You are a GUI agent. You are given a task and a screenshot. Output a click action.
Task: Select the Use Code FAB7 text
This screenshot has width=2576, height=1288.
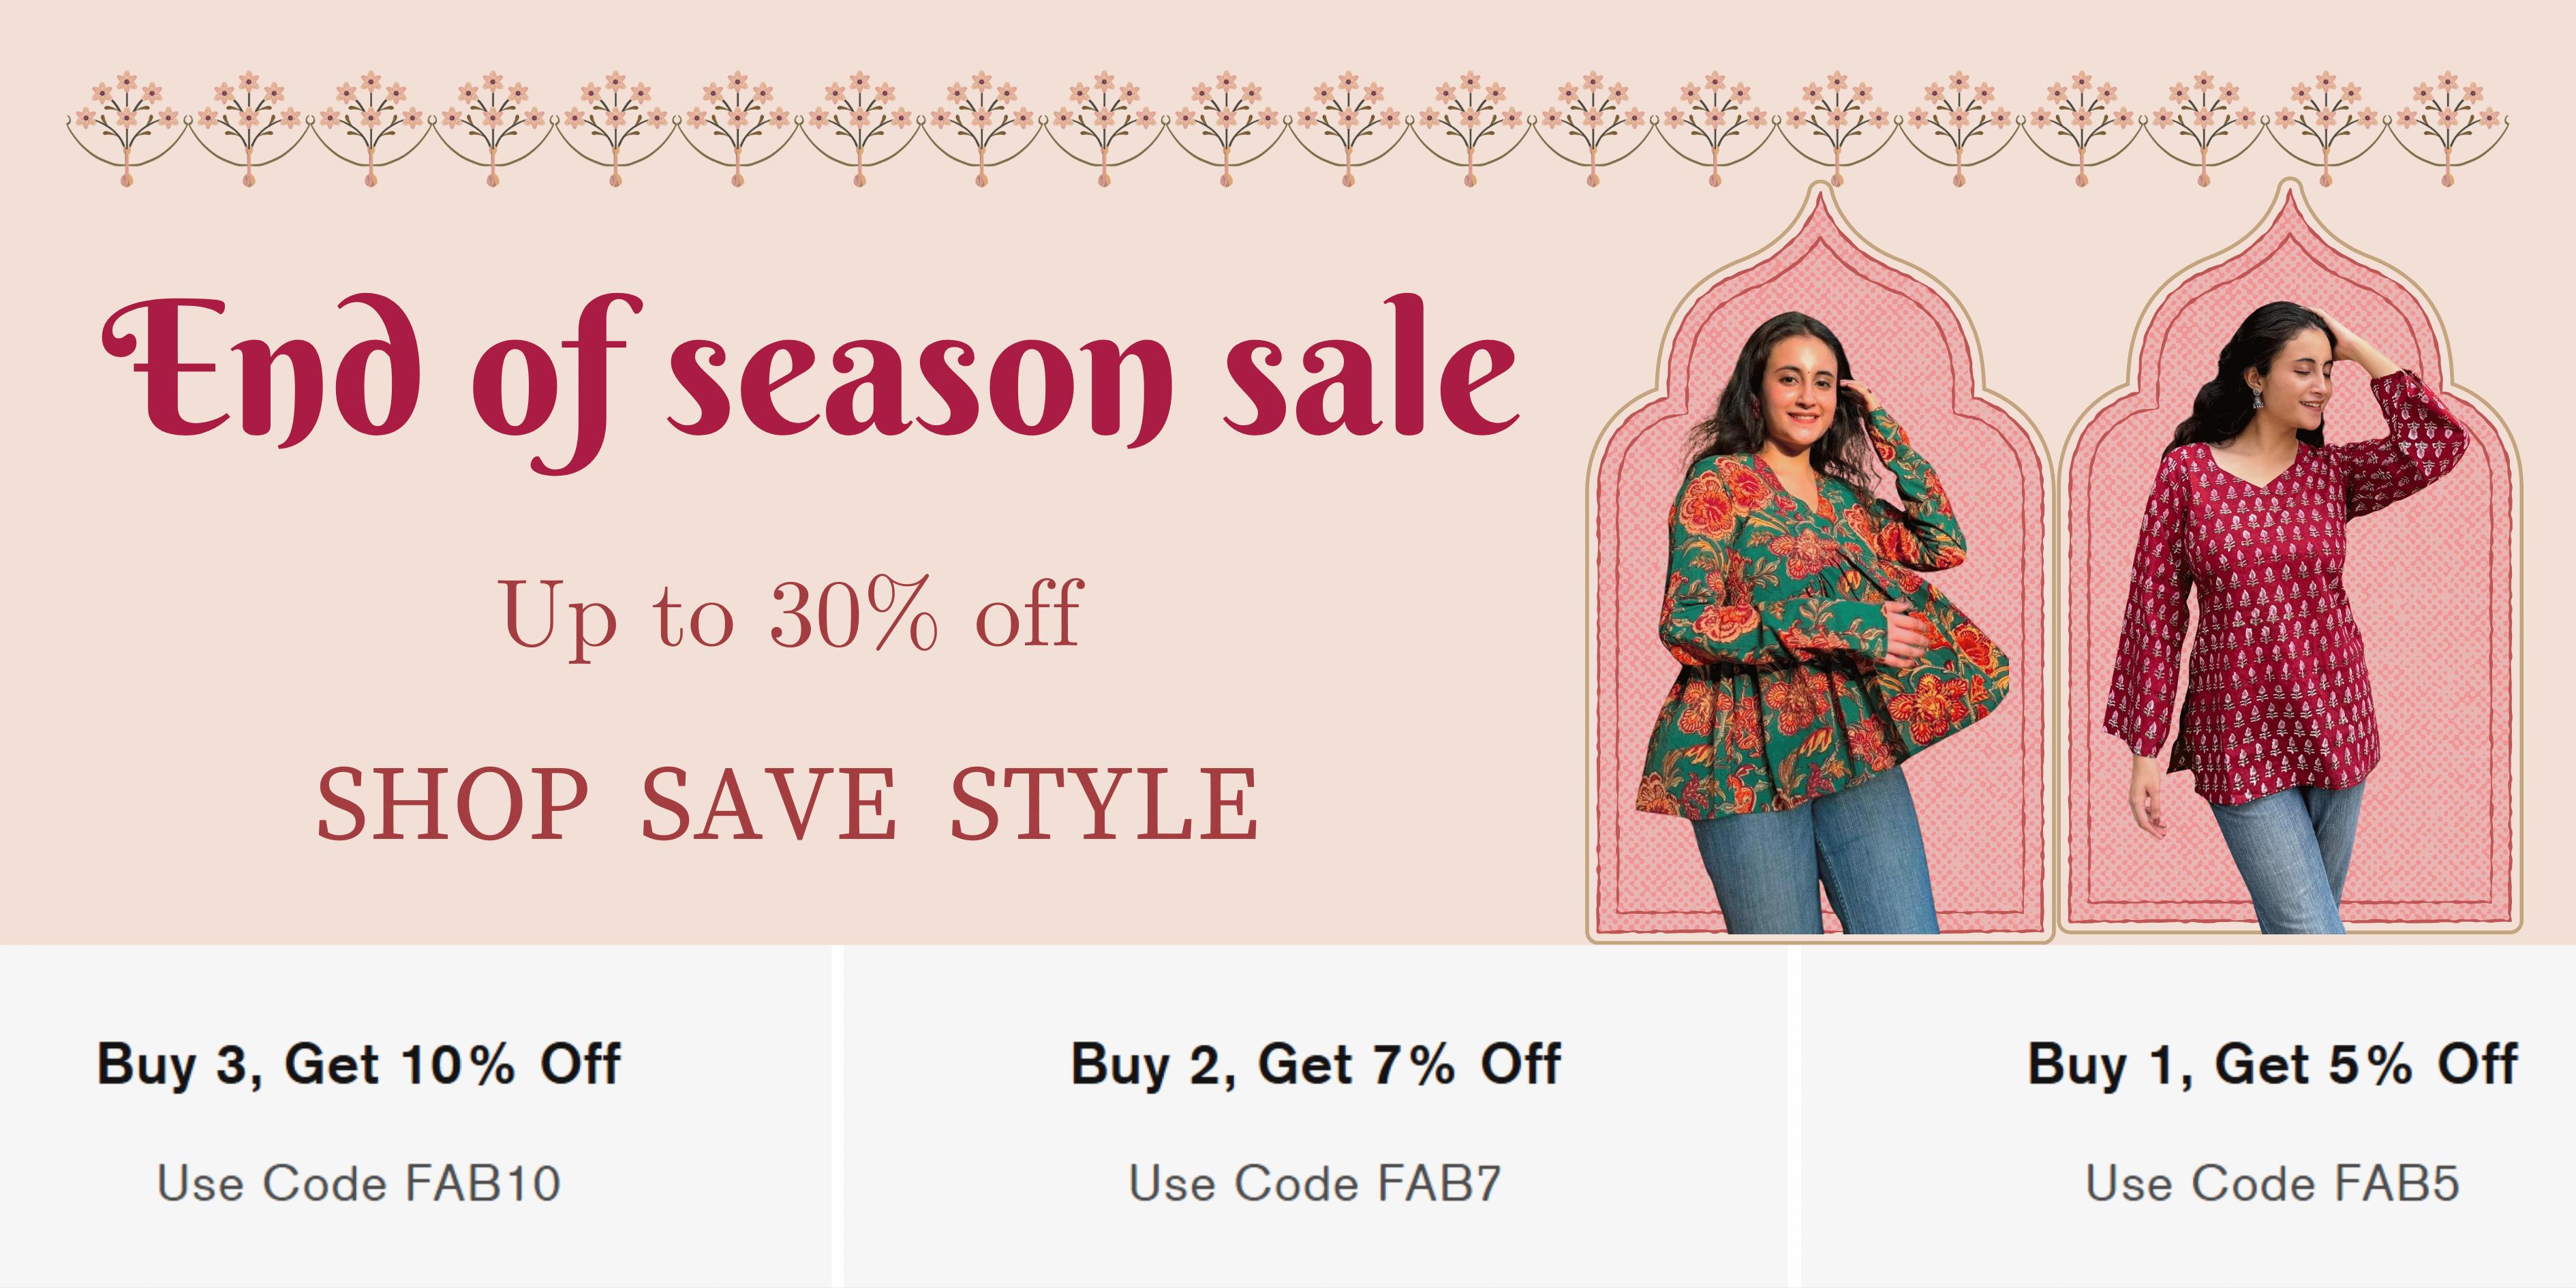click(x=1315, y=1183)
